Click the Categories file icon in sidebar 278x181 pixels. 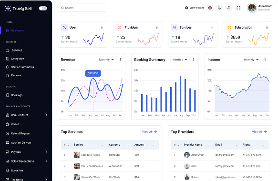tap(8, 59)
